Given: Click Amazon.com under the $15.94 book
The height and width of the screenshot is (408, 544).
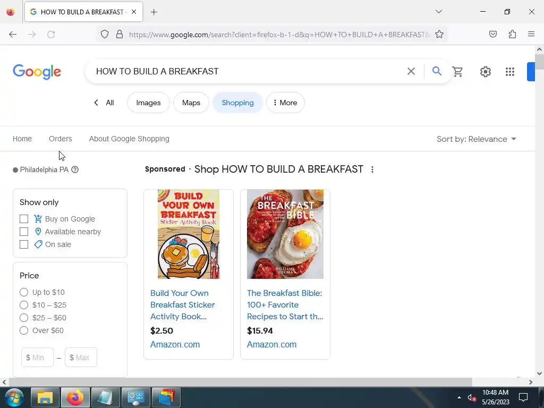Looking at the screenshot, I should 271,344.
